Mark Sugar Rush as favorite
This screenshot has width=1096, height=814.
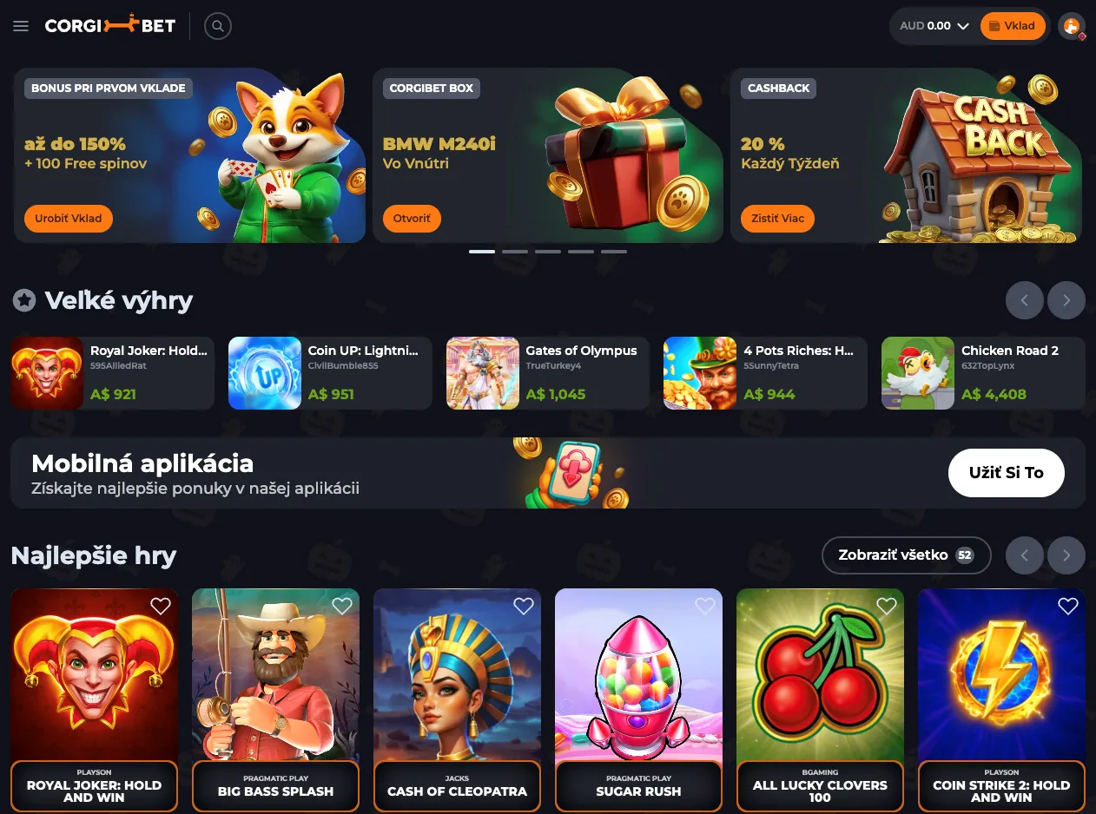tap(705, 607)
